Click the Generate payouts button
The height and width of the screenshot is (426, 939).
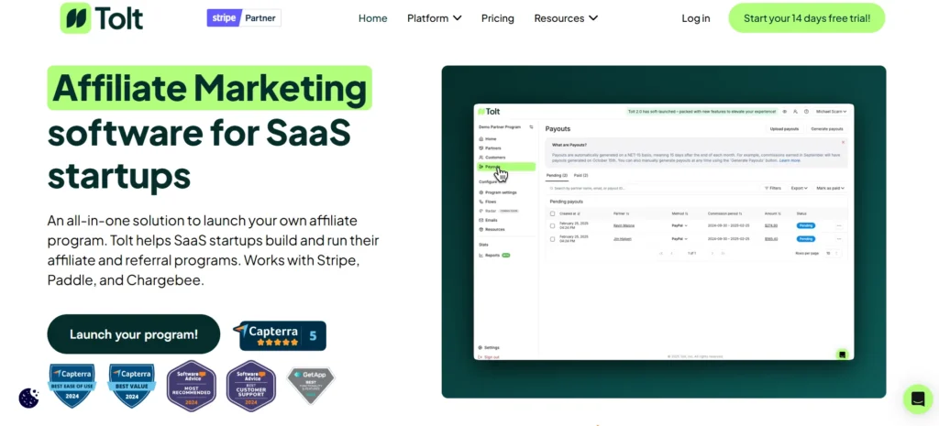(827, 128)
